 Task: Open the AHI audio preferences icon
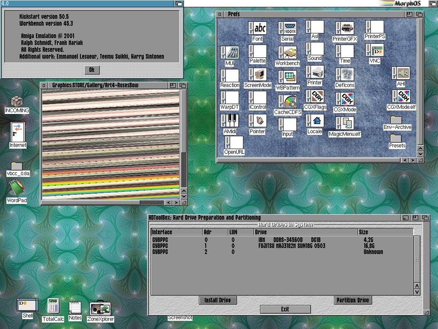pyautogui.click(x=401, y=73)
